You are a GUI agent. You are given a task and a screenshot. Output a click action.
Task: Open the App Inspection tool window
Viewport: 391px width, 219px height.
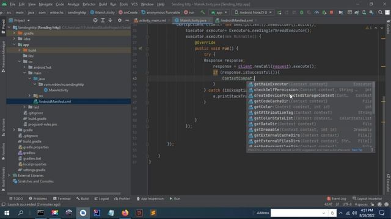150,199
